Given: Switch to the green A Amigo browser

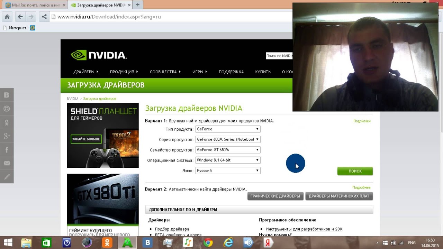Looking at the screenshot, I should (127, 243).
